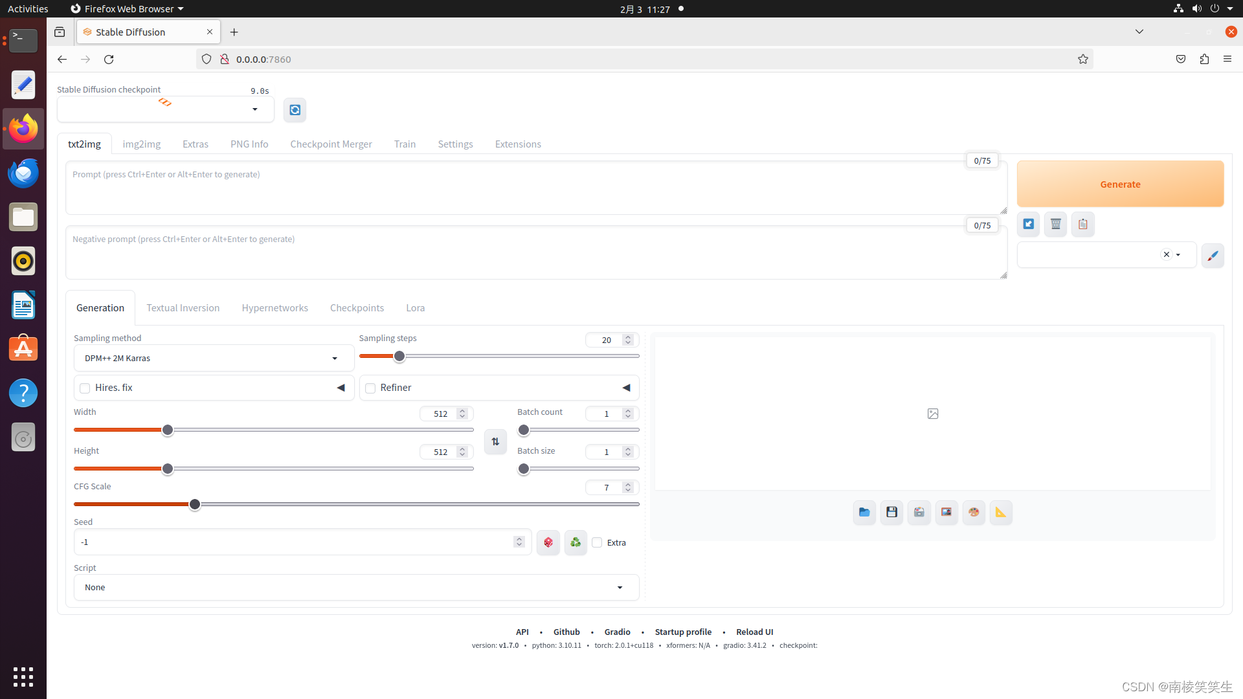Randomize seed with the dice icon
Viewport: 1243px width, 699px height.
coord(548,542)
